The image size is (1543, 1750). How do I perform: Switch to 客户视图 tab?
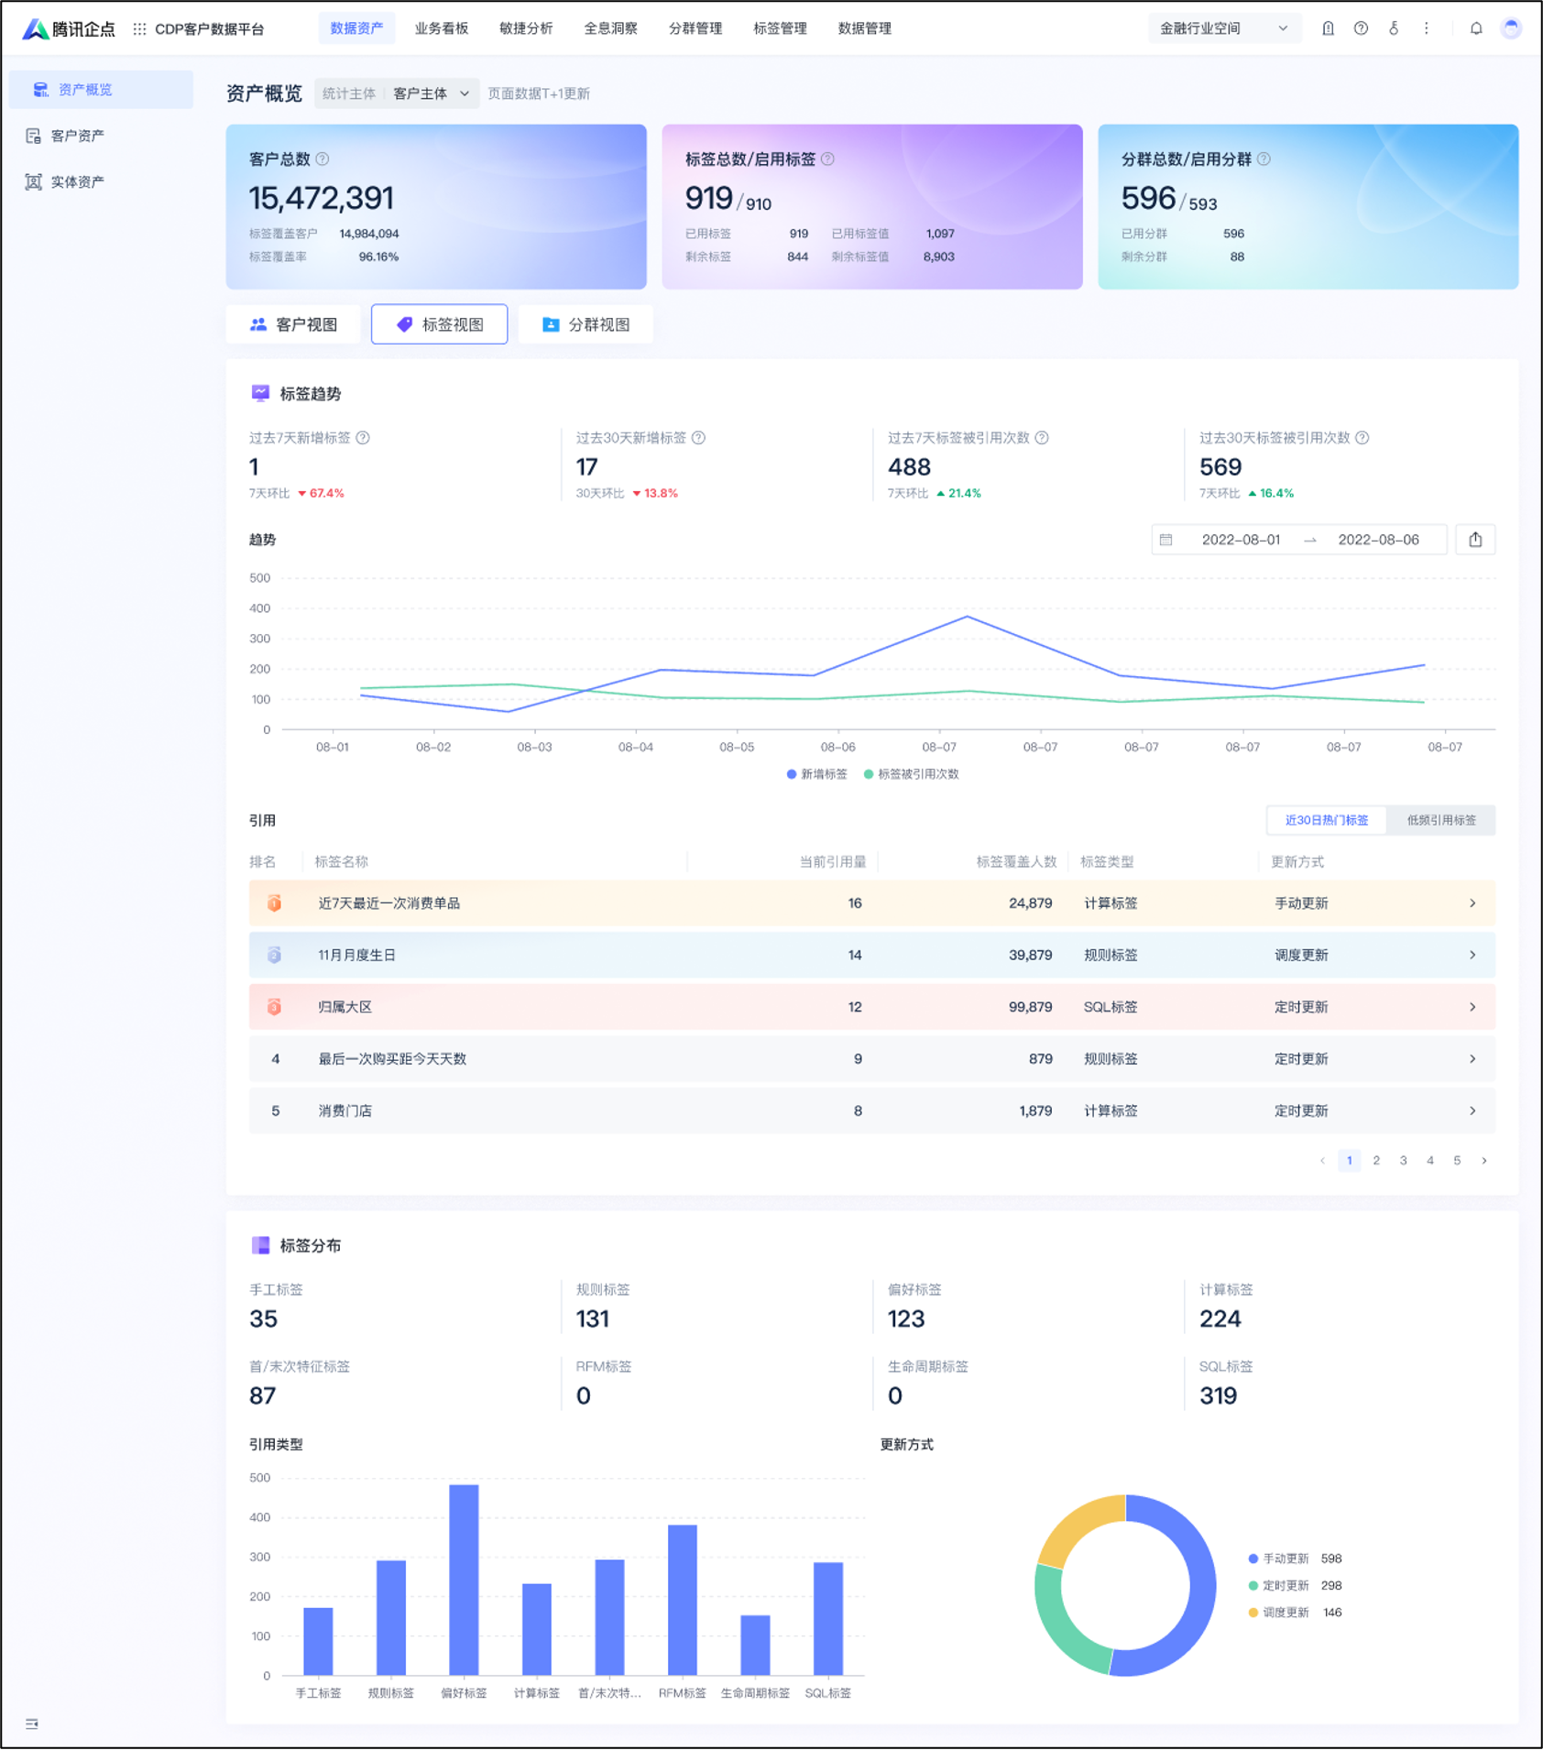[x=293, y=324]
